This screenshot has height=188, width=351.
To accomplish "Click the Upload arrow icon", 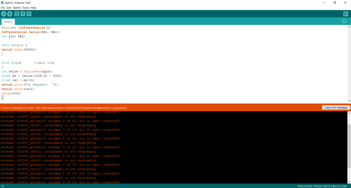I will (9, 14).
